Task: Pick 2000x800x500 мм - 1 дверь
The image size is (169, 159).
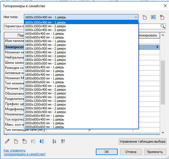Action: 81,123
